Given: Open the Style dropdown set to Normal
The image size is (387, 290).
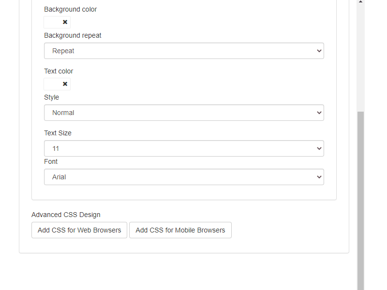Looking at the screenshot, I should point(184,113).
